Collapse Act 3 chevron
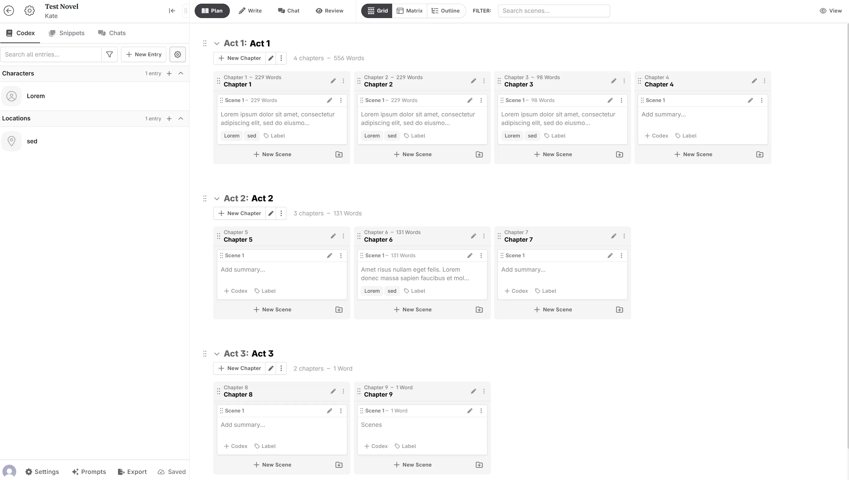The image size is (849, 480). pos(217,354)
